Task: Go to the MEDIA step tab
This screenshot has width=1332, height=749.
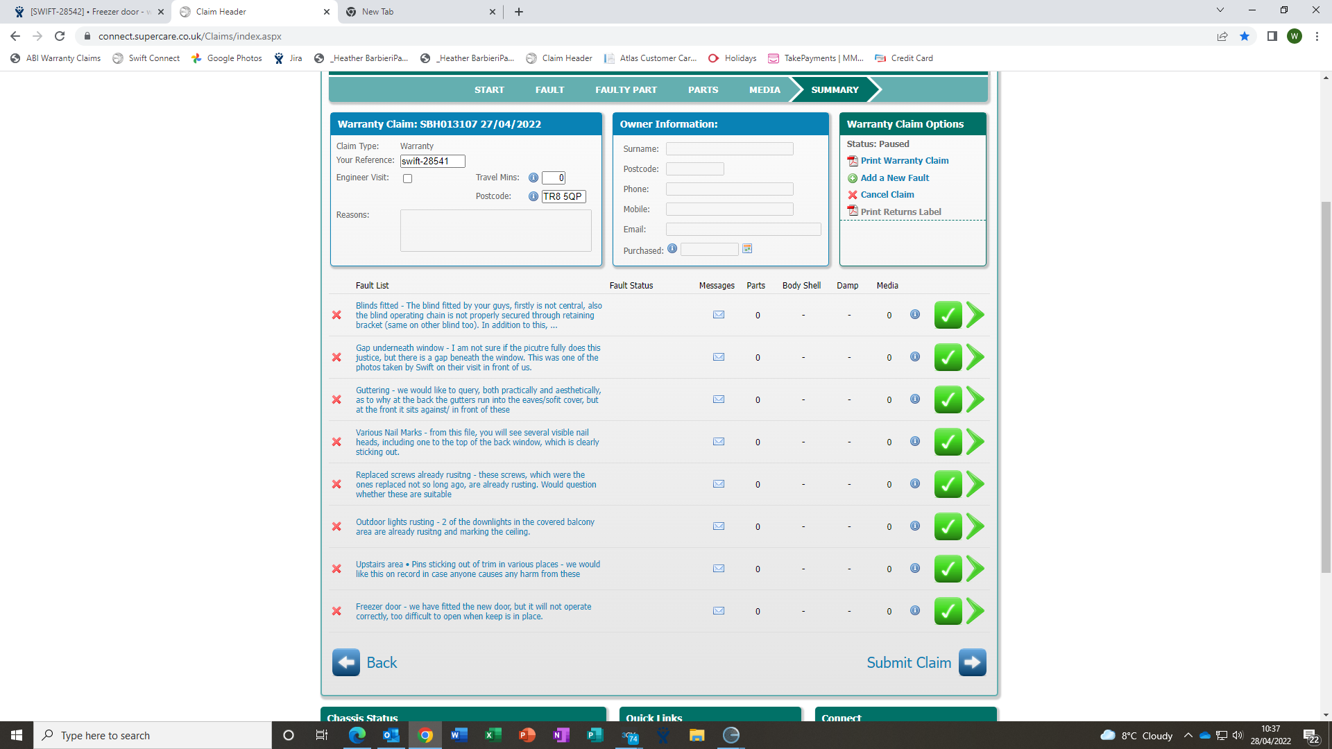Action: click(765, 90)
